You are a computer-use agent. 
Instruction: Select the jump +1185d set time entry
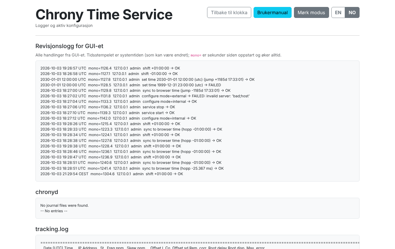coord(147,79)
